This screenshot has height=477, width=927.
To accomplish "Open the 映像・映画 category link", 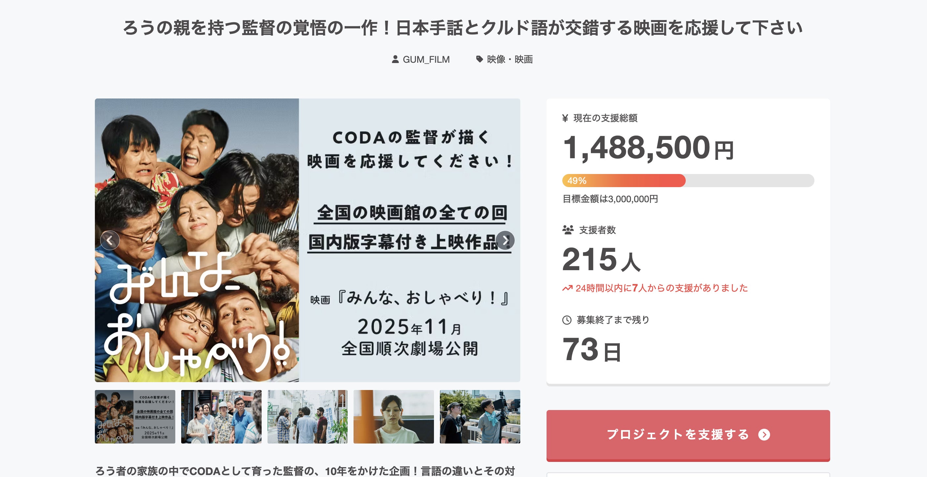I will coord(509,59).
